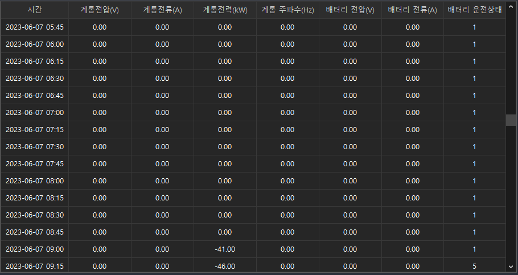518x275 pixels.
Task: Click 계통전류 value in the 09:15 row
Action: point(163,265)
